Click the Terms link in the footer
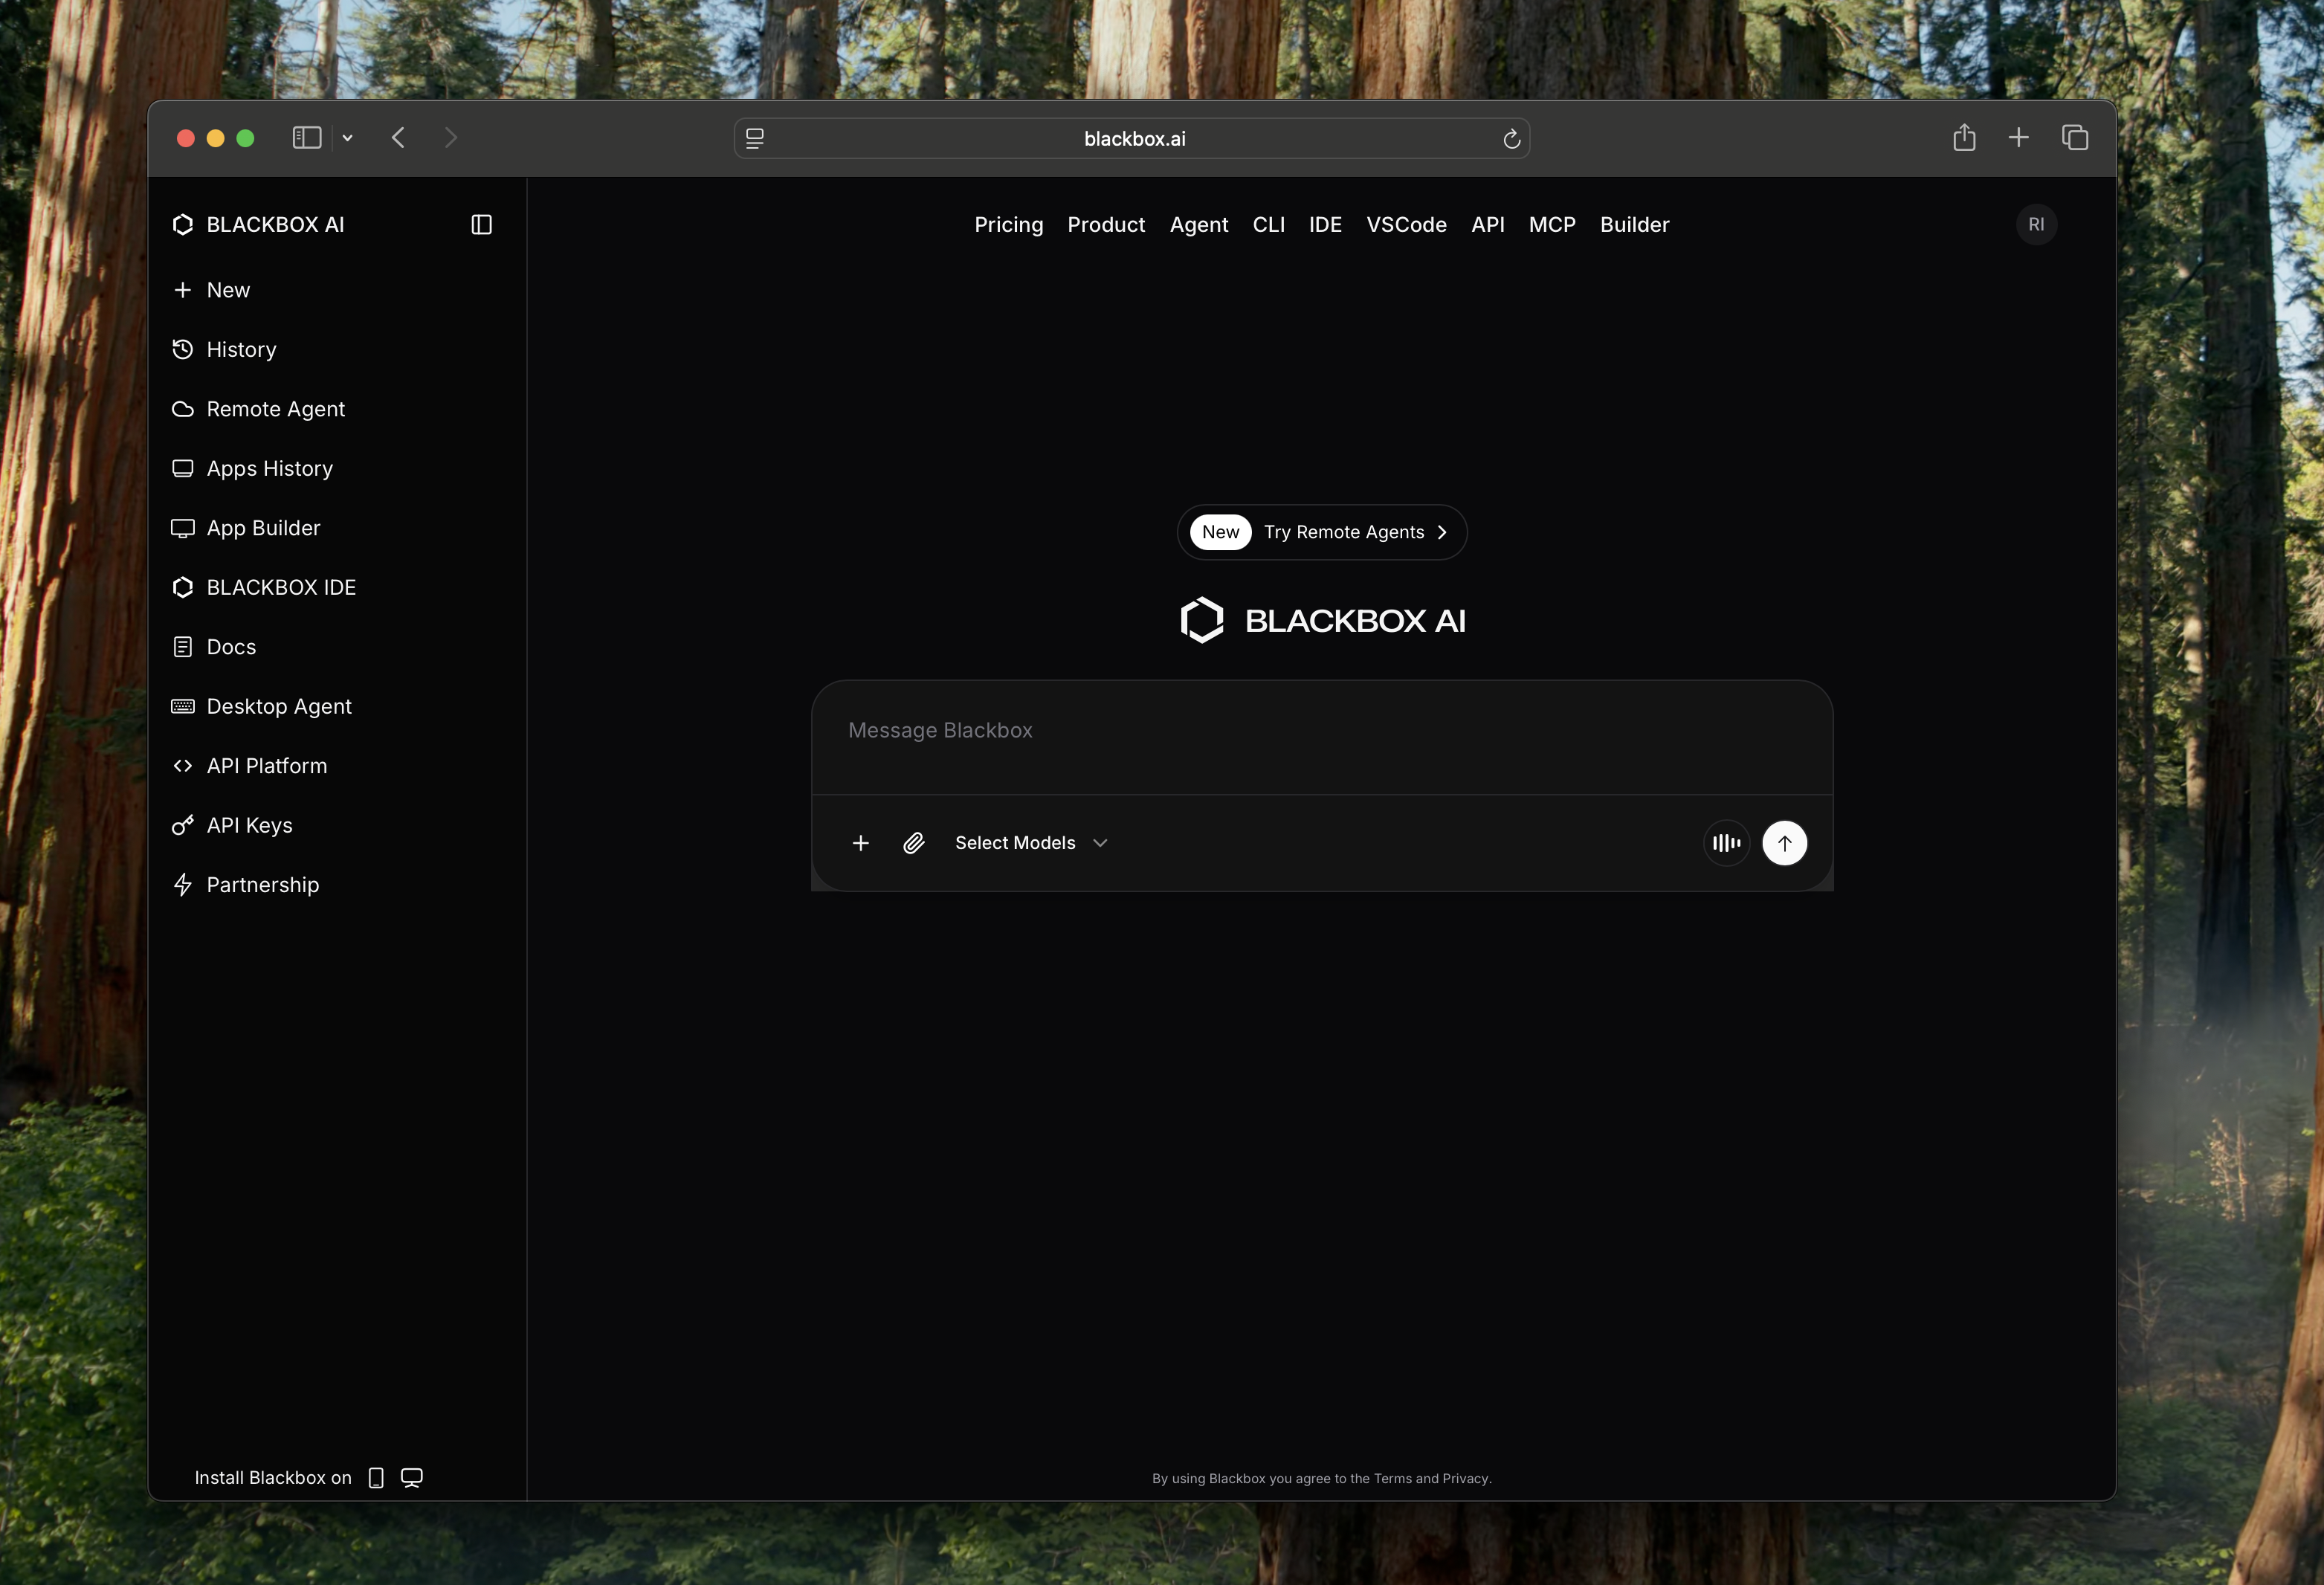Screen dimensions: 2324x1585 1393,1478
